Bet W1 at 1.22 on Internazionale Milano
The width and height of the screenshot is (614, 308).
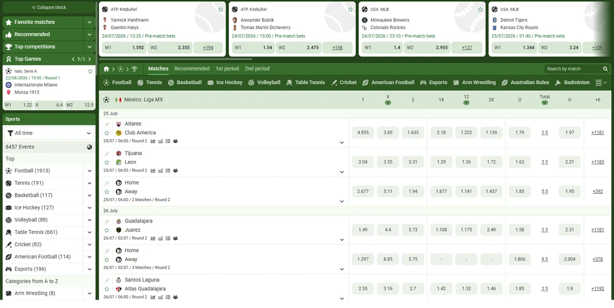18,105
